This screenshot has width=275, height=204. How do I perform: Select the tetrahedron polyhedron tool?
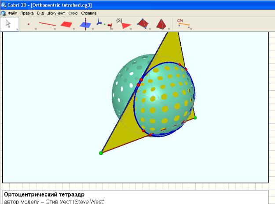coord(143,24)
